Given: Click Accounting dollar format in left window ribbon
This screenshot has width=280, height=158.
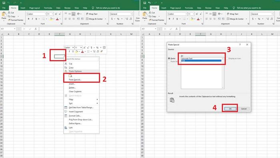Looking at the screenshot, I should click(x=112, y=19).
